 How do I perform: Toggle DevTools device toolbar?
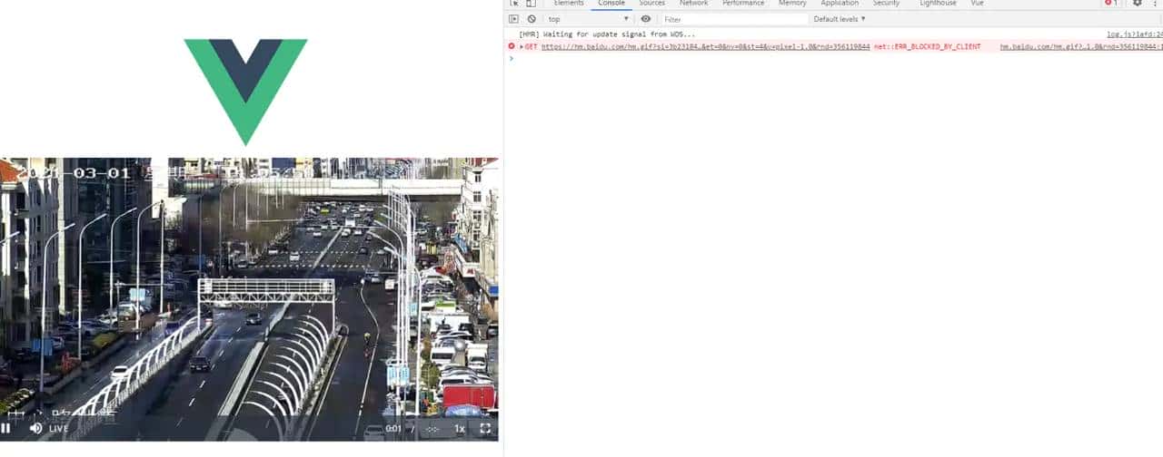click(531, 4)
